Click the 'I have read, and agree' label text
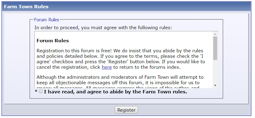 point(115,92)
